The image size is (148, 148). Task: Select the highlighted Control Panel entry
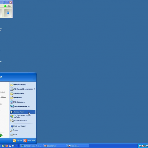[23, 112]
